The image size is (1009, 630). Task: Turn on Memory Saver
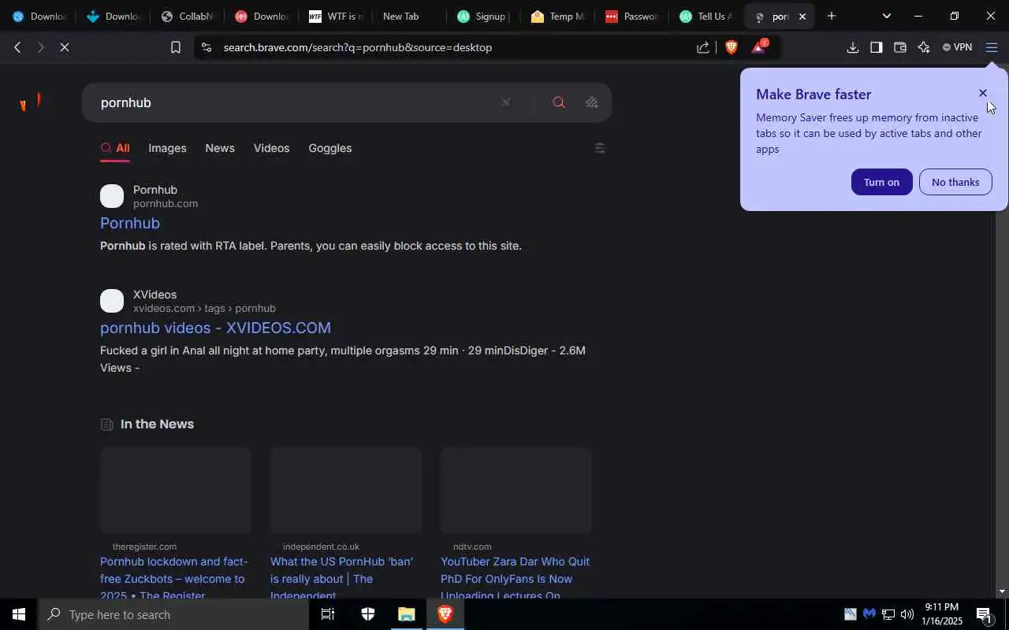click(x=881, y=182)
